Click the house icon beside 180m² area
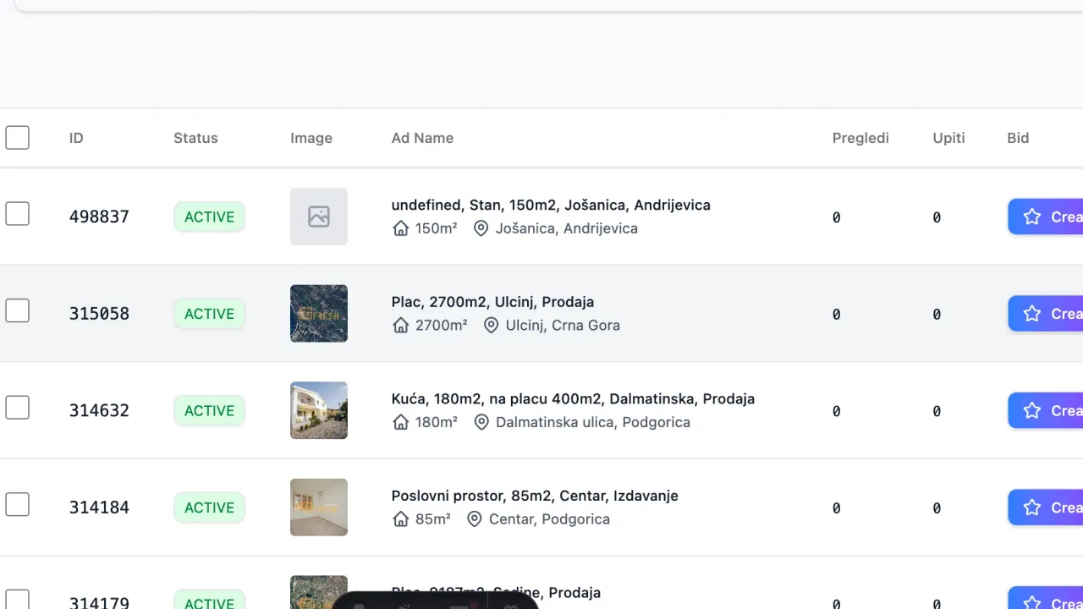Viewport: 1083px width, 609px height. click(401, 422)
